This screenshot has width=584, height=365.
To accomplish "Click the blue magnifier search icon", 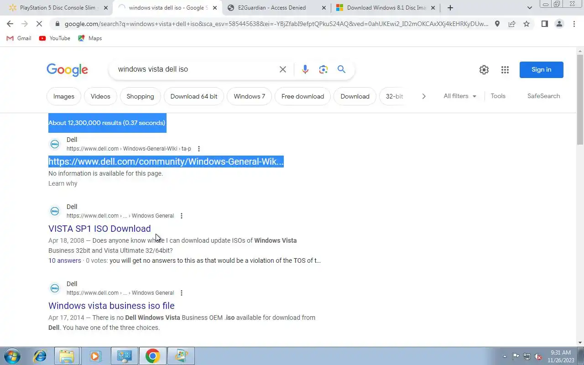I will (341, 69).
